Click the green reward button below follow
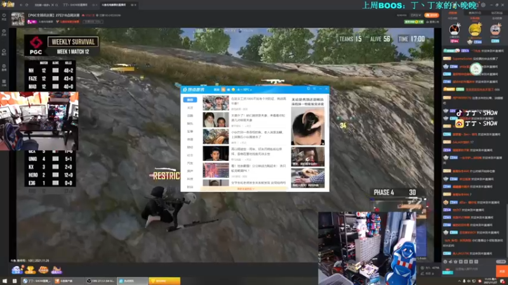Viewport: 508px width, 285px height. tap(414, 22)
